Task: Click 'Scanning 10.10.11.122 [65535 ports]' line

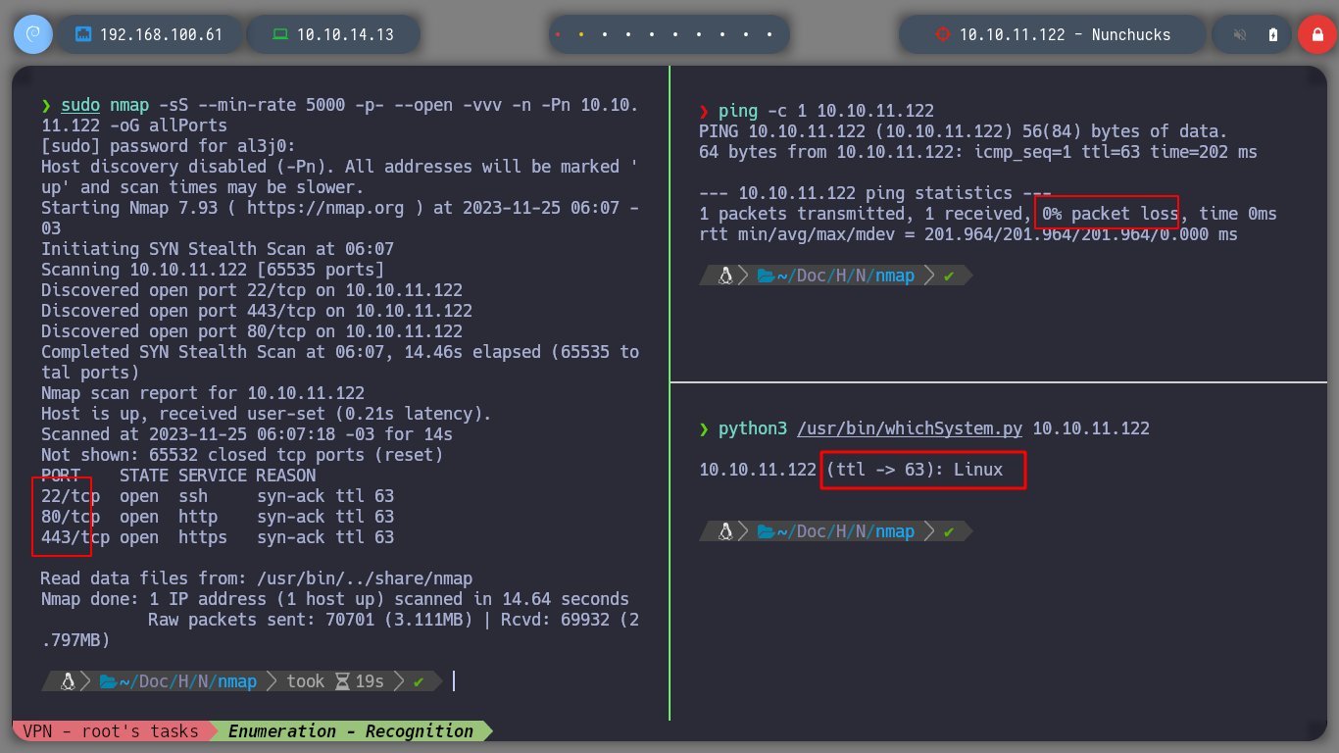Action: [x=213, y=270]
